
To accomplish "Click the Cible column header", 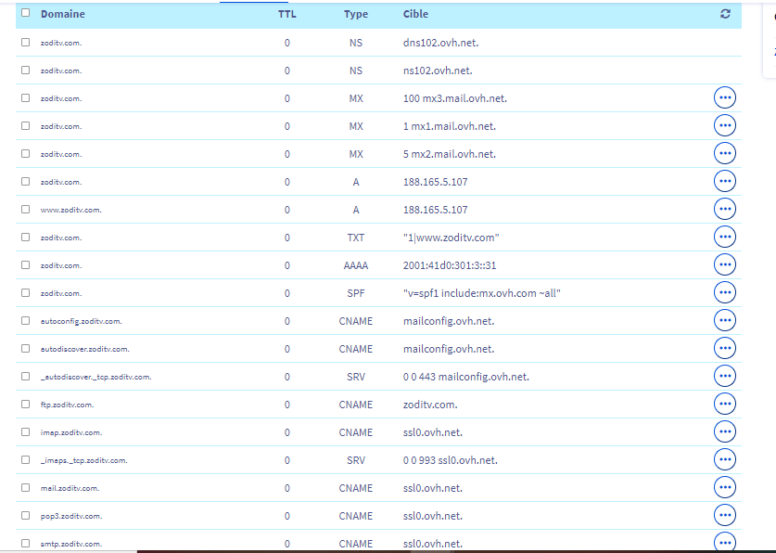I will pos(416,15).
